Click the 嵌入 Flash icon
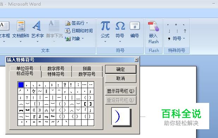218x138 pixels. point(153,26)
